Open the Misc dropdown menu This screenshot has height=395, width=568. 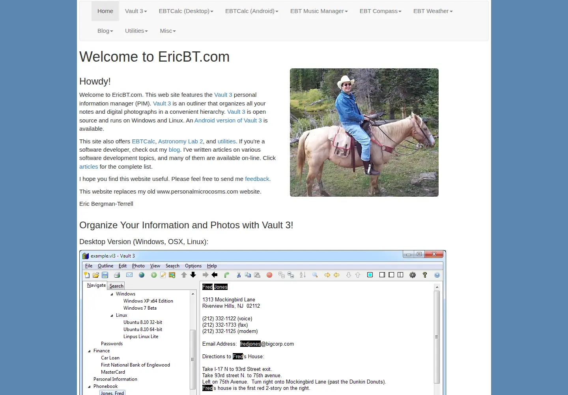click(x=168, y=31)
